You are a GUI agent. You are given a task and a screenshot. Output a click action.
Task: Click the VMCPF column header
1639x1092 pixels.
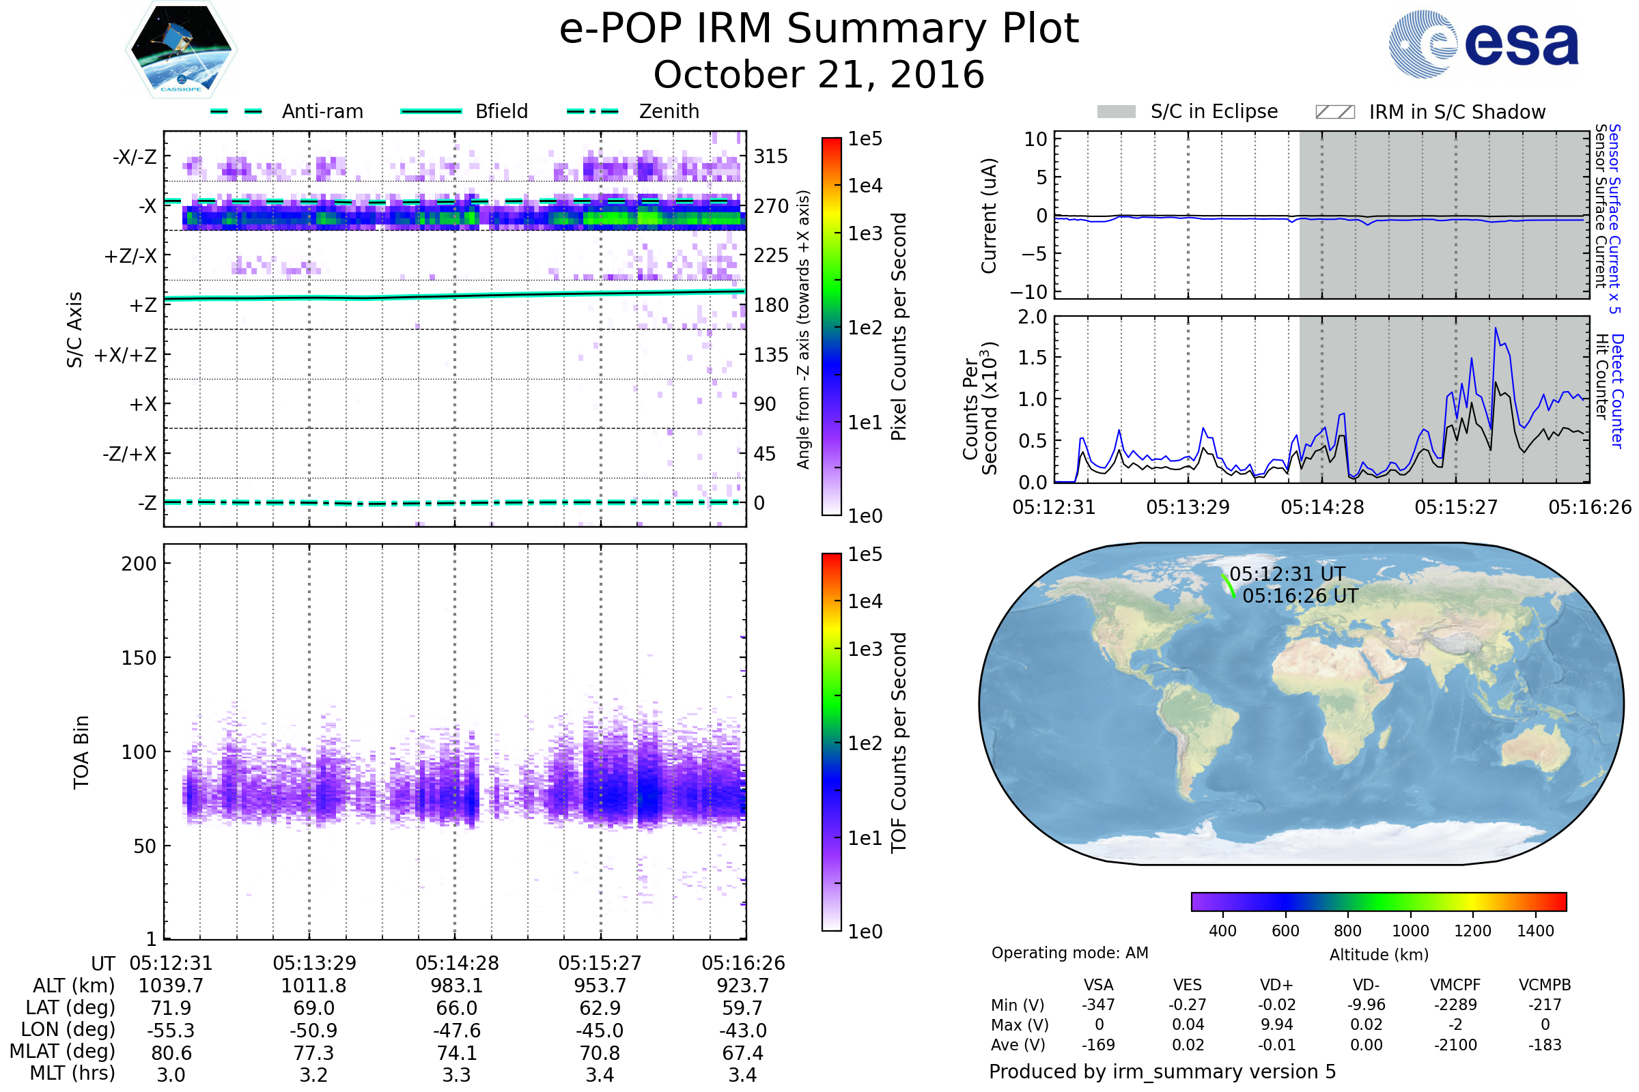pyautogui.click(x=1455, y=985)
